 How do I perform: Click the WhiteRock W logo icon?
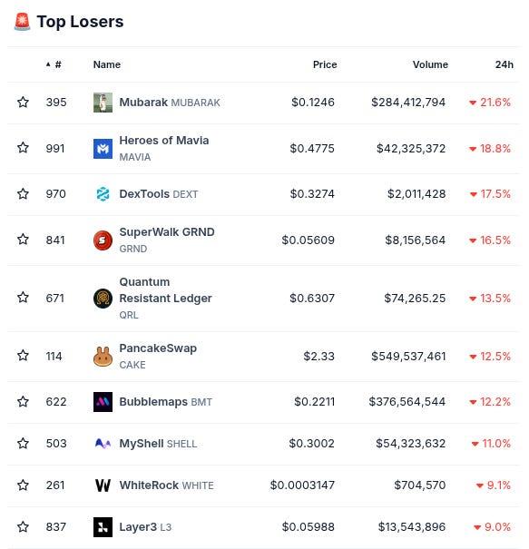click(103, 485)
